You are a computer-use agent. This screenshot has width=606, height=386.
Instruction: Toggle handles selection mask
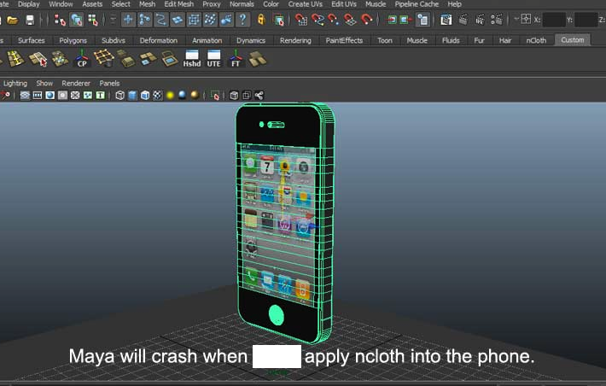tap(128, 20)
